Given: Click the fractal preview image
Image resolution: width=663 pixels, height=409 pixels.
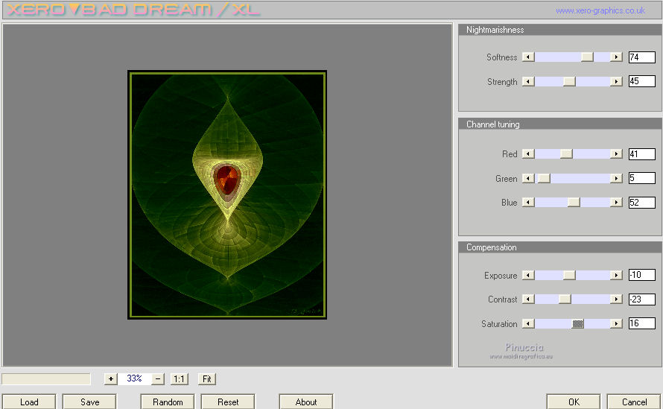Looking at the screenshot, I should (227, 194).
